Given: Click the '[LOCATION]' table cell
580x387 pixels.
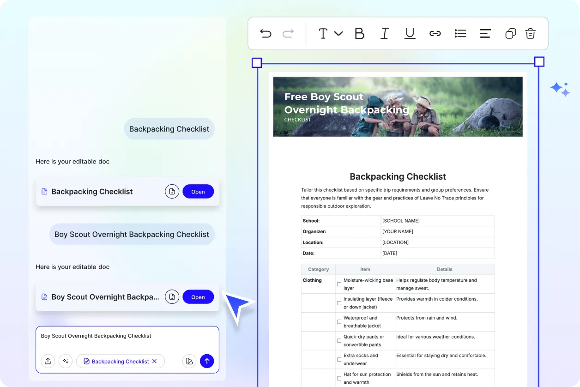Looking at the screenshot, I should (438, 242).
